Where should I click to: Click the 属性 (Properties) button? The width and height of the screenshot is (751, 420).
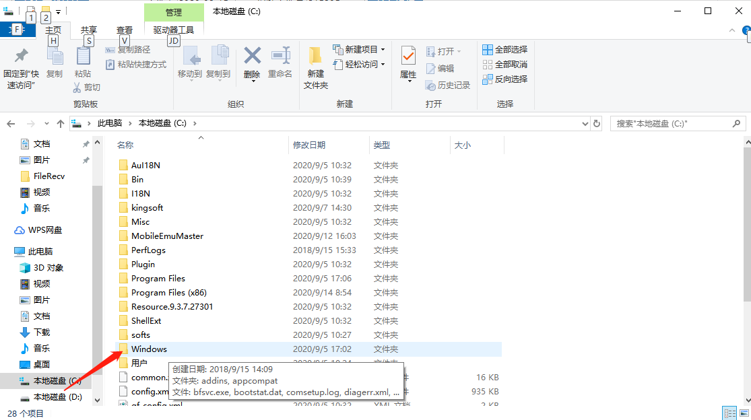pyautogui.click(x=407, y=64)
